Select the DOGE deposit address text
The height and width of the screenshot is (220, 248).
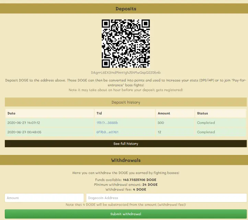pos(126,73)
